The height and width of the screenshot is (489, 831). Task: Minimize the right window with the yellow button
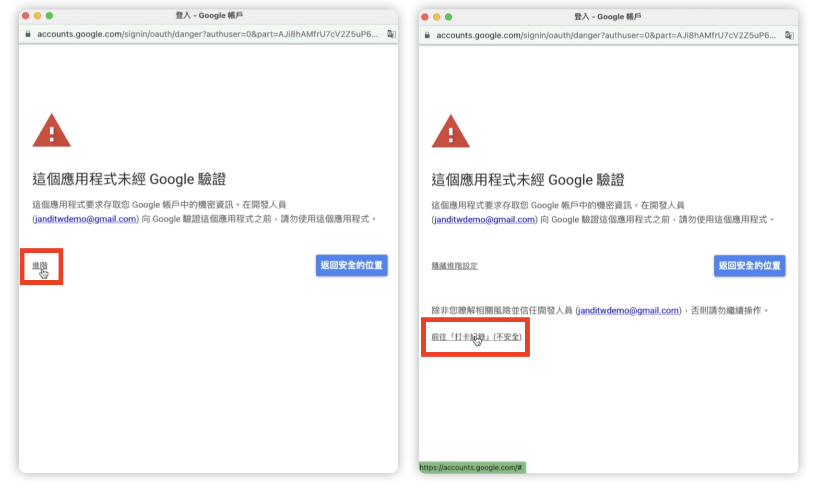437,17
